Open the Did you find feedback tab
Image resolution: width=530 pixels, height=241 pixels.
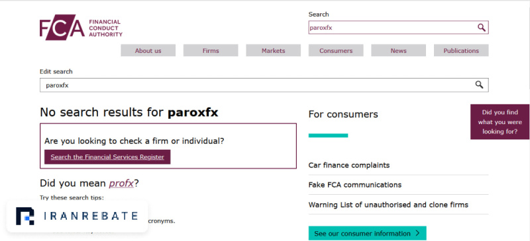[x=500, y=121]
